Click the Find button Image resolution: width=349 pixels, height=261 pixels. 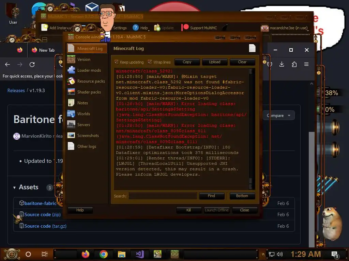211,196
